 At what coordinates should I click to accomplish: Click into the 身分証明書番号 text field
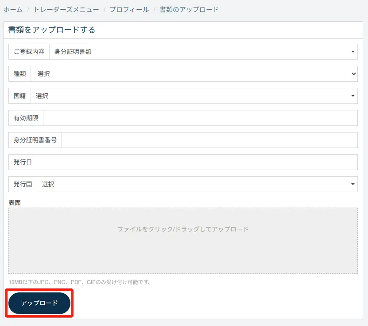[x=209, y=140]
